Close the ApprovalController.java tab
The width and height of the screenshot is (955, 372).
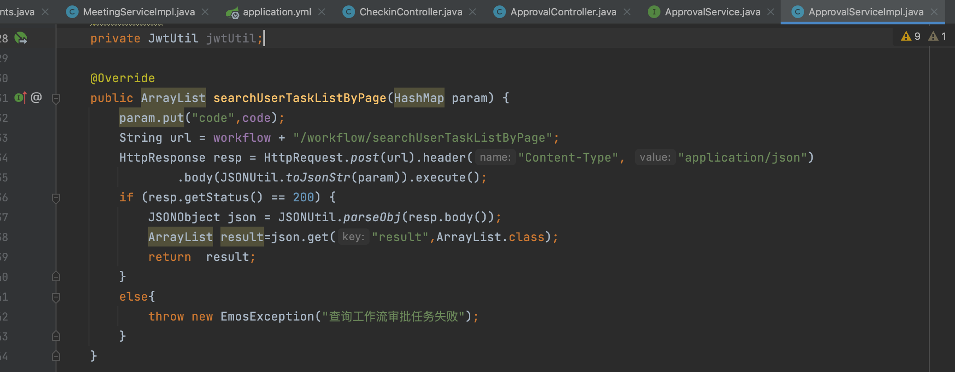coord(627,12)
